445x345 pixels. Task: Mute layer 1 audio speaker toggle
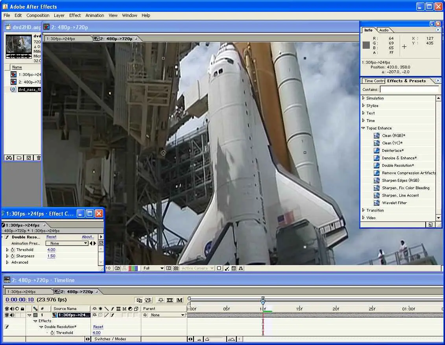[12, 315]
